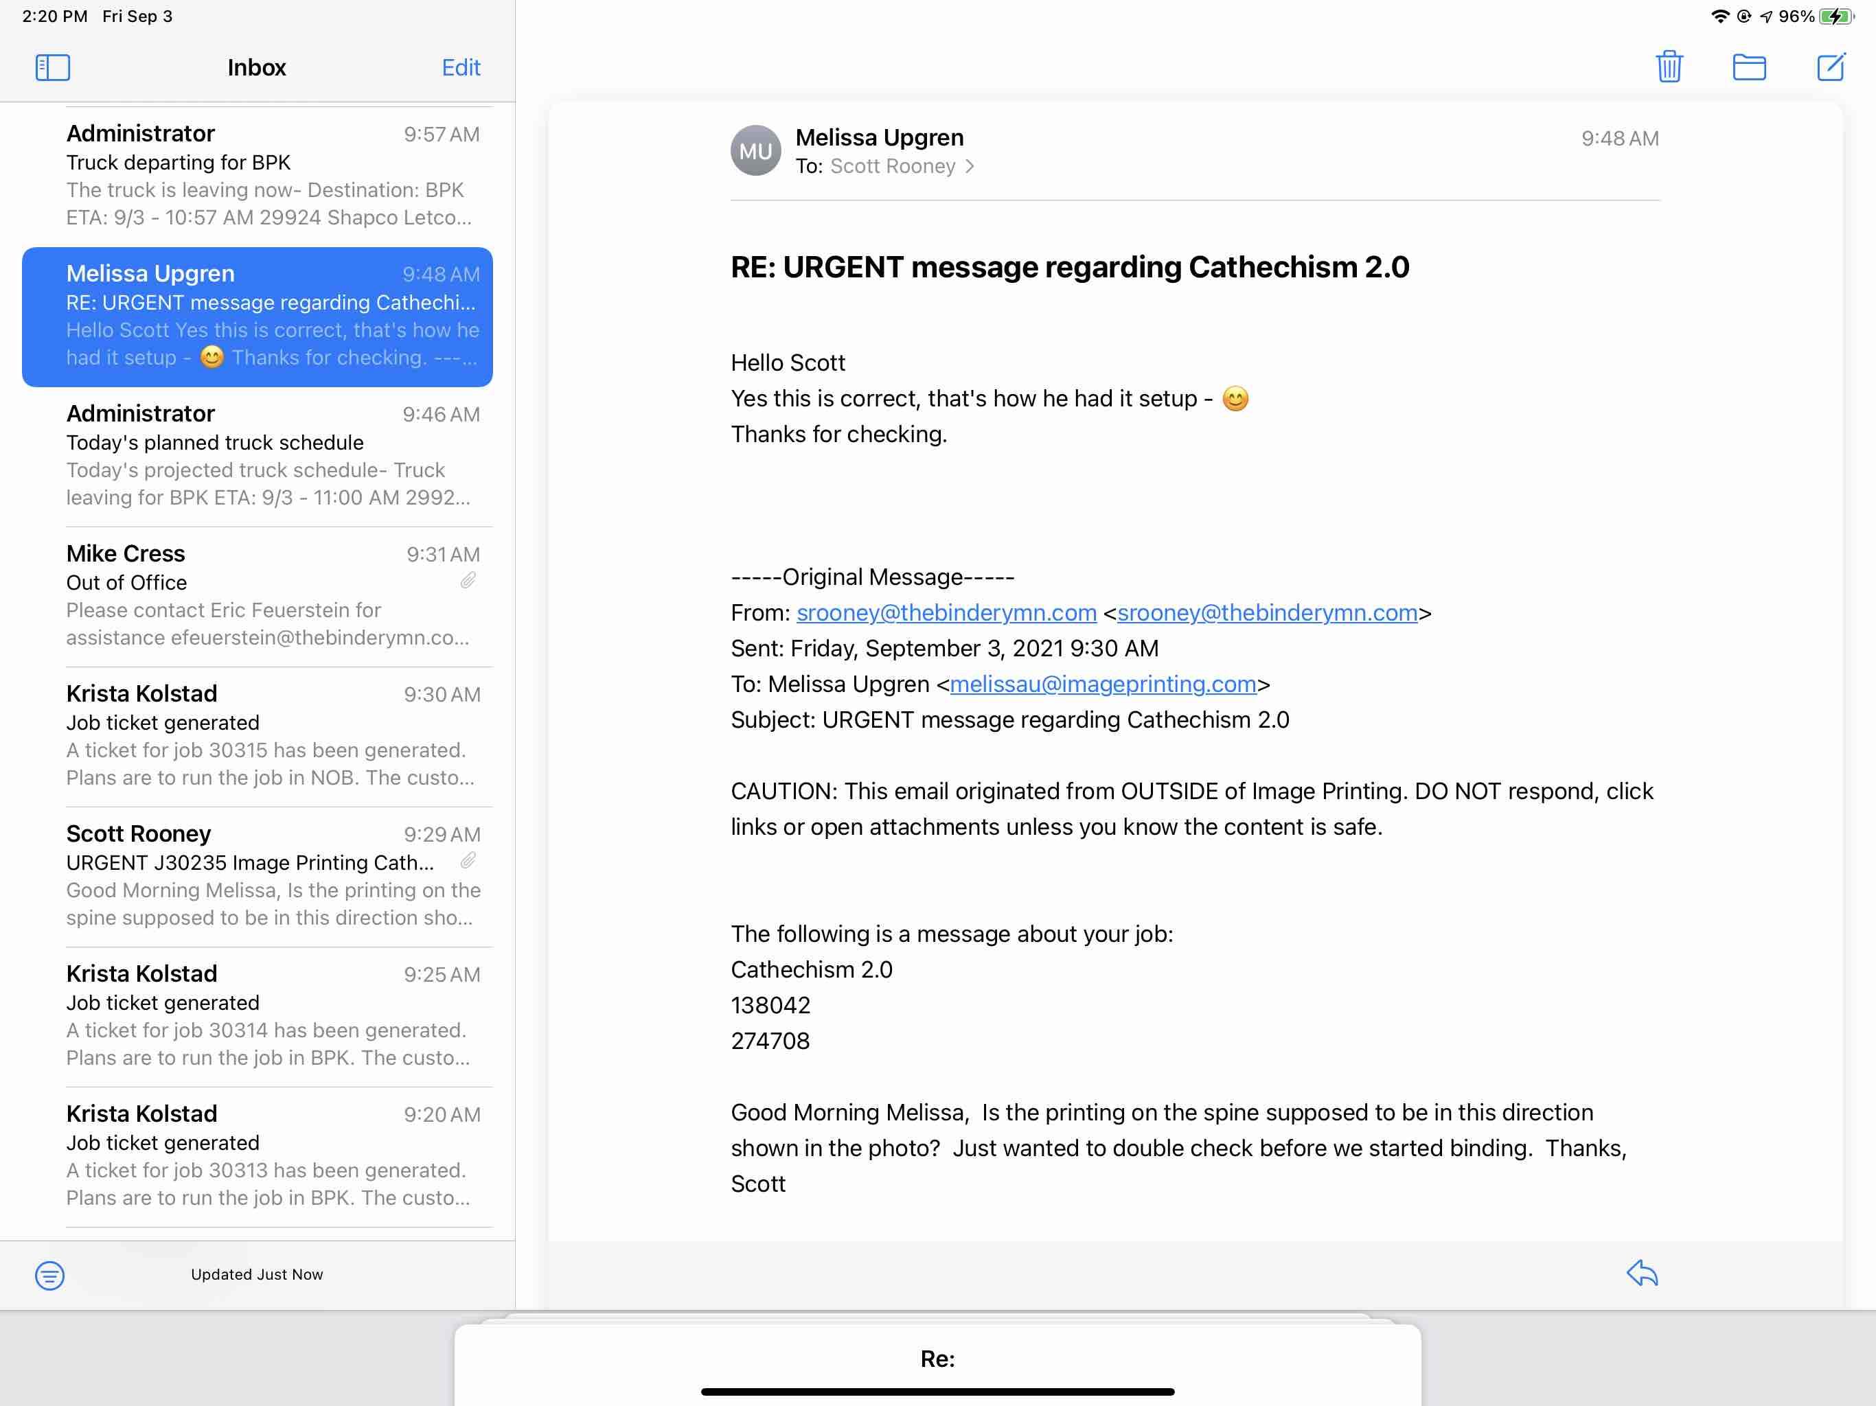Screen dimensions: 1876x1406
Task: Tap the attachment paperclip on Mike Cress's email
Action: tap(468, 581)
